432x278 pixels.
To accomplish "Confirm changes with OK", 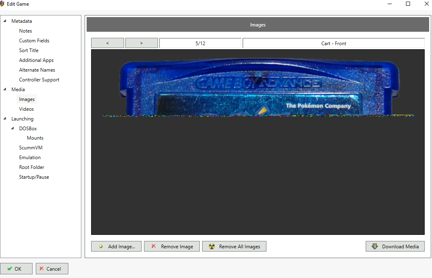I will click(x=16, y=269).
